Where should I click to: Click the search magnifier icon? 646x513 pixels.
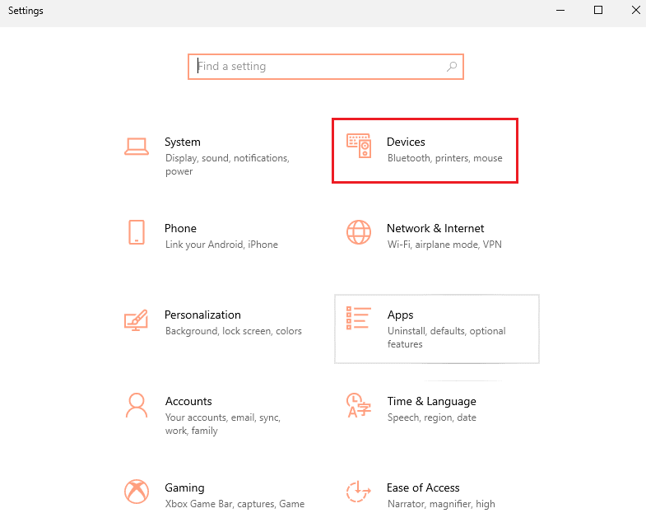[452, 67]
